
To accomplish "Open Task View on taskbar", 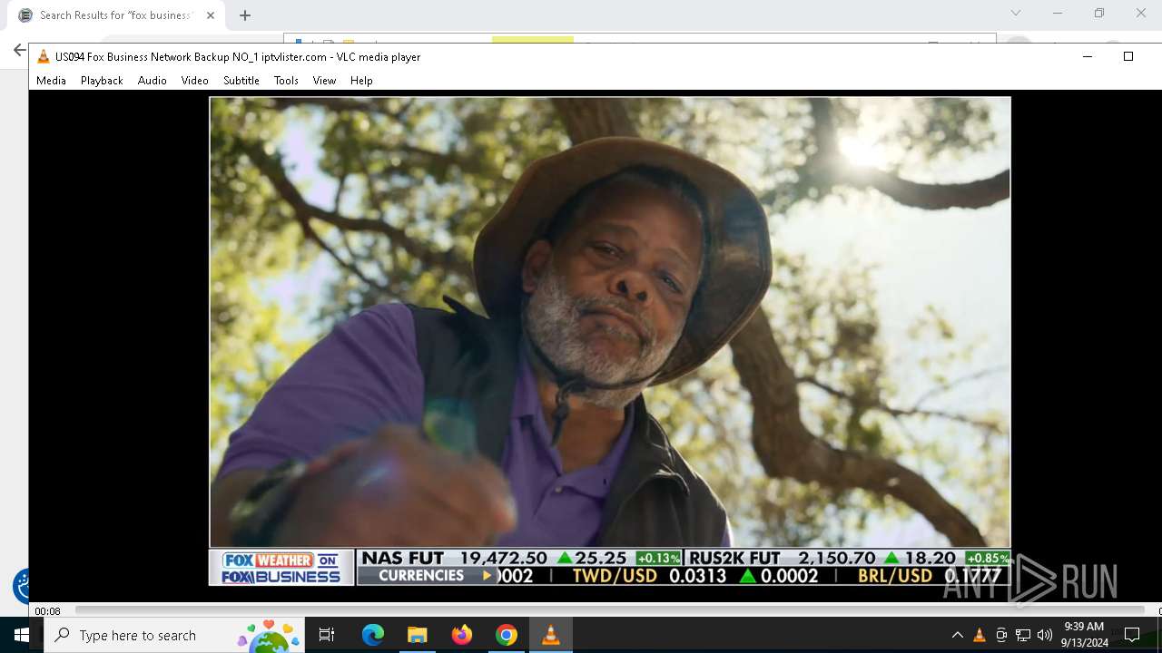I will 327,635.
